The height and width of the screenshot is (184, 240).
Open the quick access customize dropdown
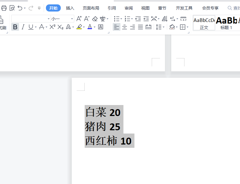coord(39,8)
